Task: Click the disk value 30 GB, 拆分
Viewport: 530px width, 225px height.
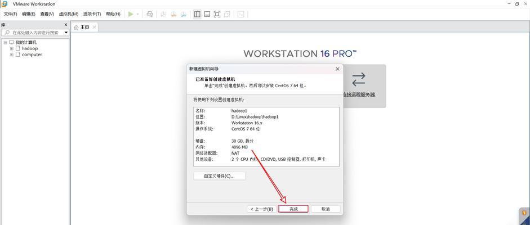Action: click(242, 141)
